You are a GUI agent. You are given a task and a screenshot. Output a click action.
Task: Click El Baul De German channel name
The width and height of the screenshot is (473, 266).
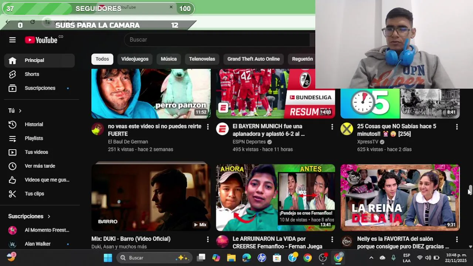click(128, 141)
